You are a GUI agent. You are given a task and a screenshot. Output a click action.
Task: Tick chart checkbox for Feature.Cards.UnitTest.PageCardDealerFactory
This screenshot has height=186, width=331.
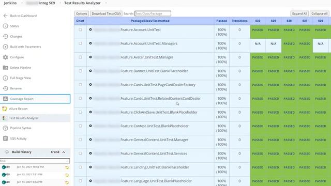tap(80, 85)
